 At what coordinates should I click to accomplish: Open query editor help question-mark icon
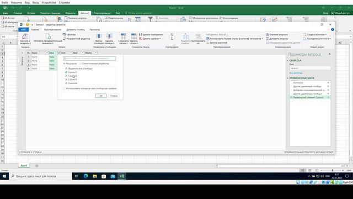[x=333, y=29]
